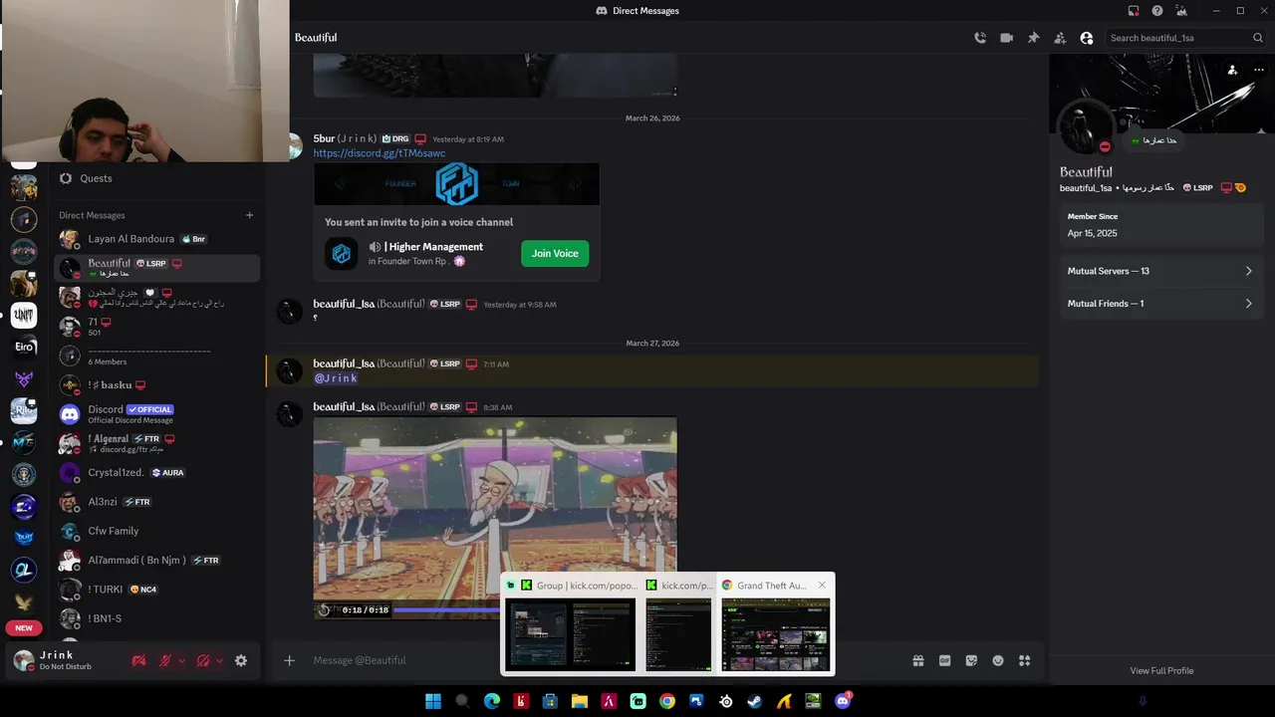Image resolution: width=1275 pixels, height=717 pixels.
Task: Open DM with ! Algenral
Action: tap(157, 443)
